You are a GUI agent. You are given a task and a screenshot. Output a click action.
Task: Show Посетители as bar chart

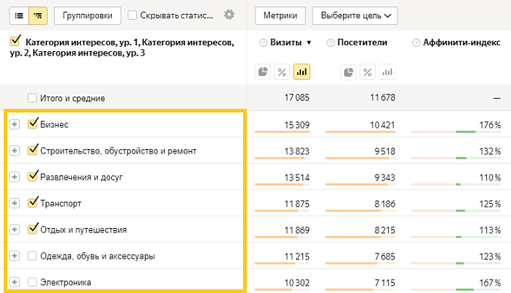click(387, 72)
